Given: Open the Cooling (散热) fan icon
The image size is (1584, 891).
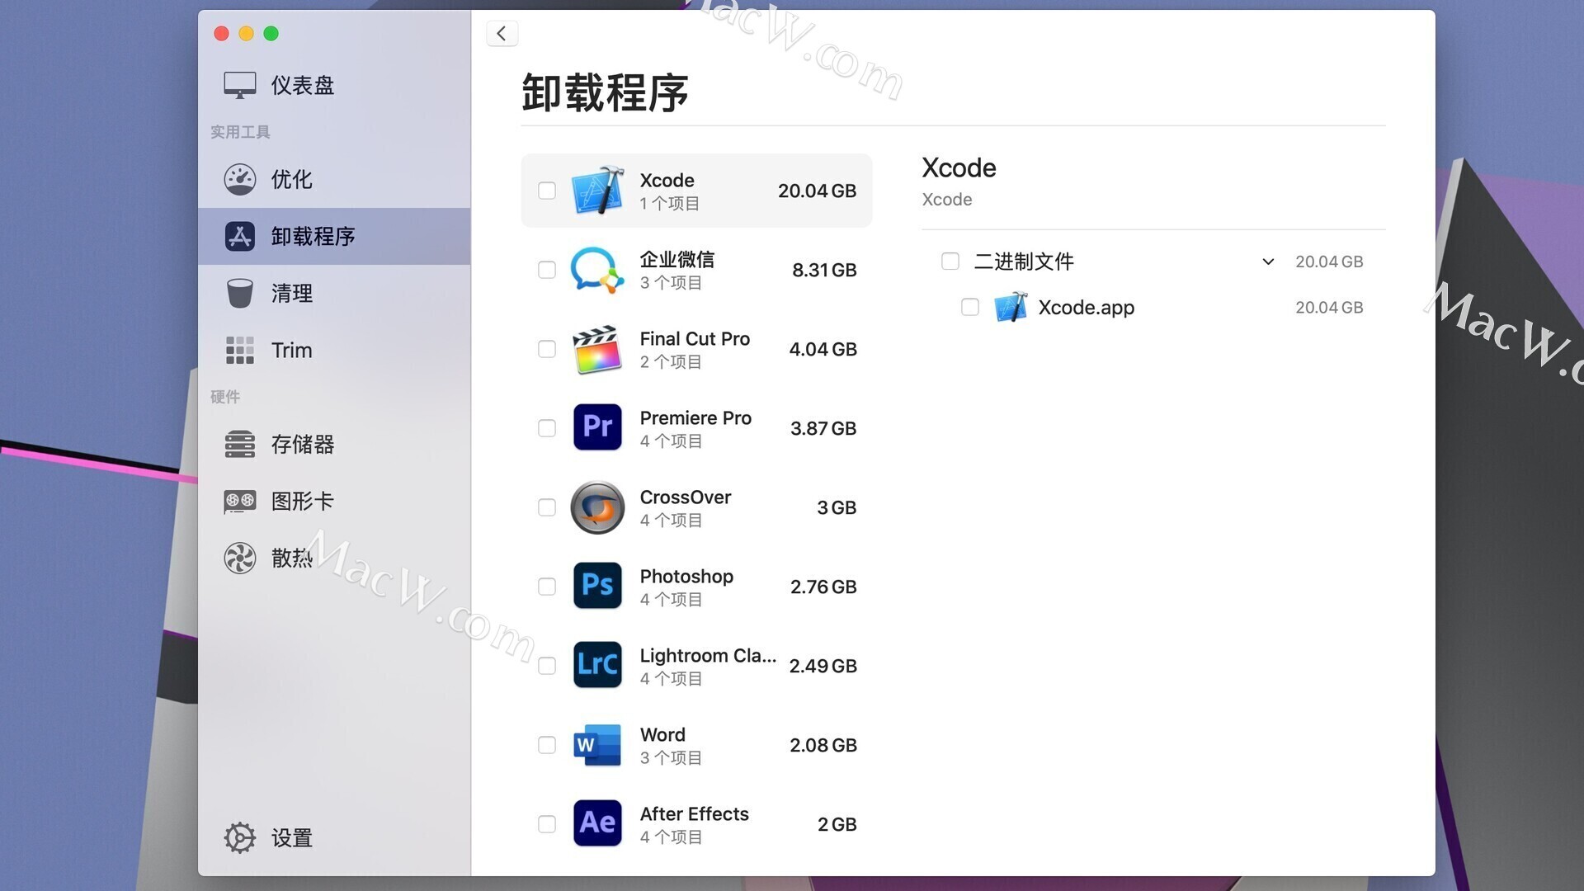Looking at the screenshot, I should pyautogui.click(x=239, y=558).
